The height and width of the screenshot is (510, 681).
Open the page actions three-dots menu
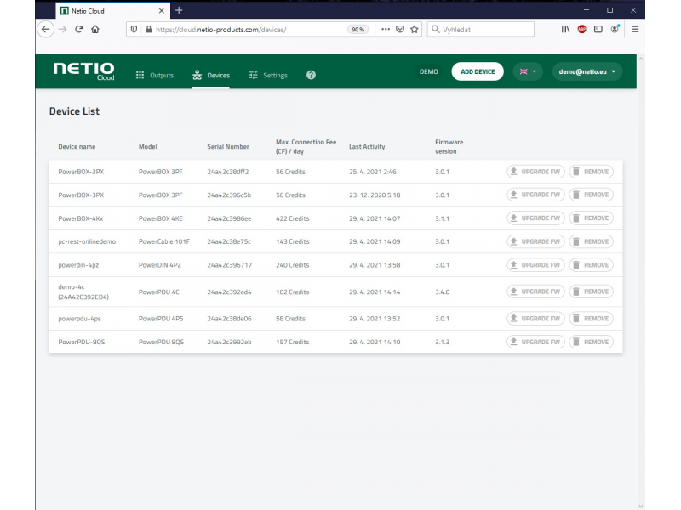[x=386, y=30]
